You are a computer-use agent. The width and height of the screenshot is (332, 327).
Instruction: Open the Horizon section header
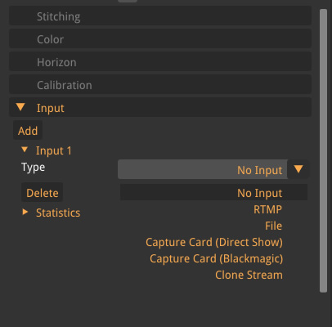pos(160,62)
